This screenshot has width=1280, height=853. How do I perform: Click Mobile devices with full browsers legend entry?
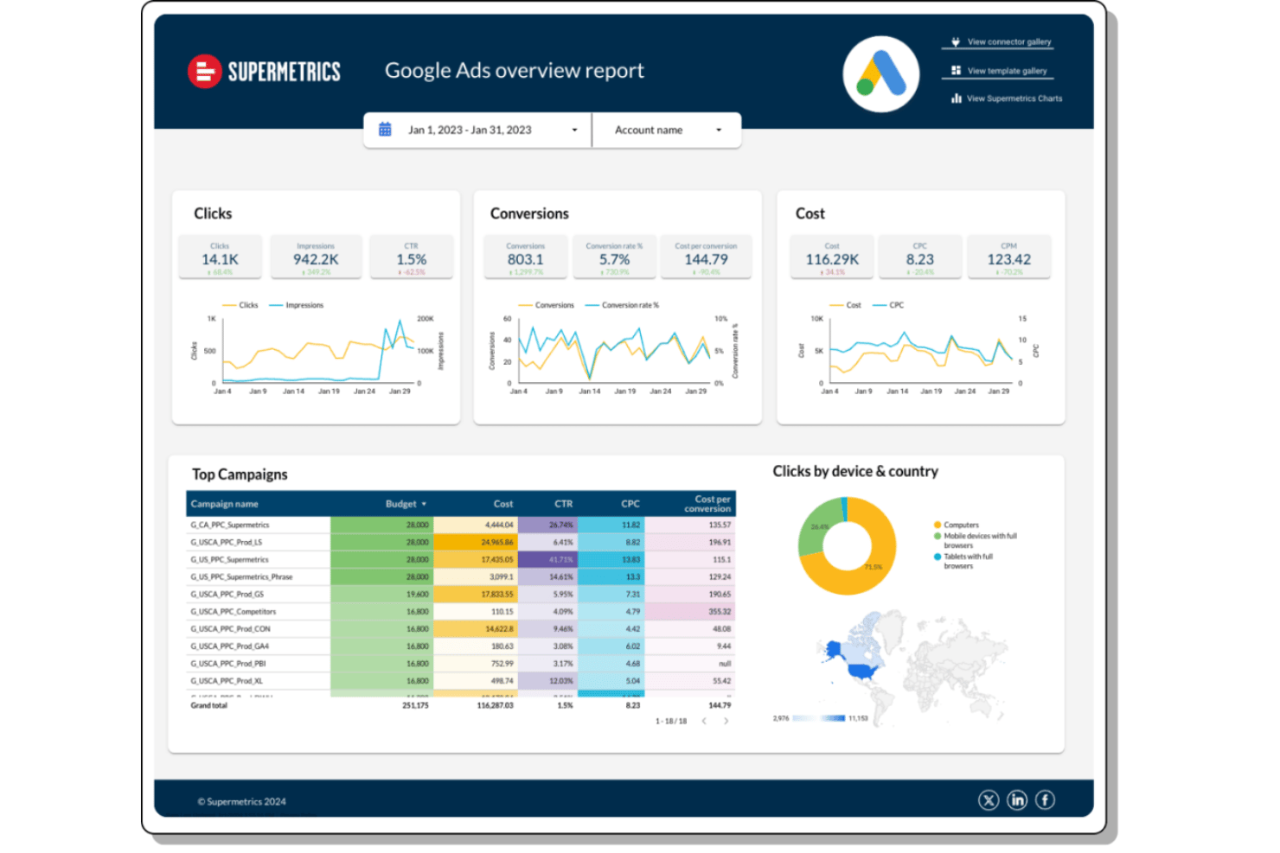tap(975, 540)
